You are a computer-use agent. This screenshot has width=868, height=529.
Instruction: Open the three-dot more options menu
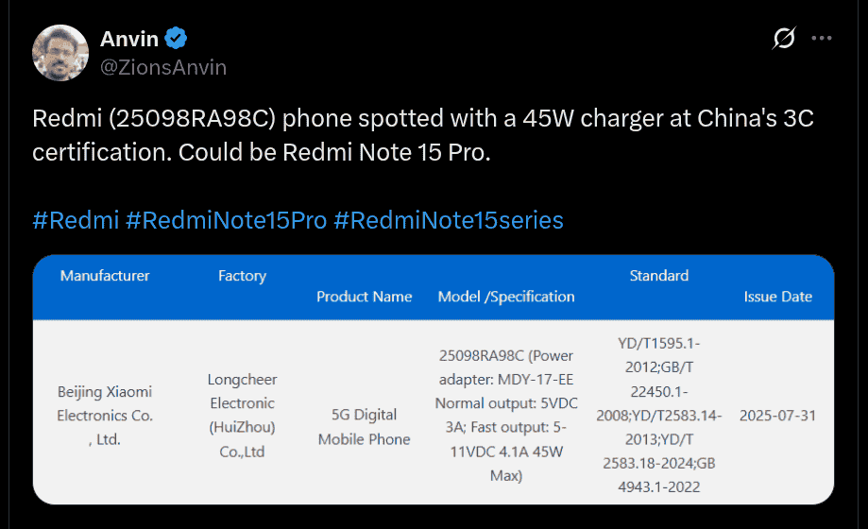[822, 39]
